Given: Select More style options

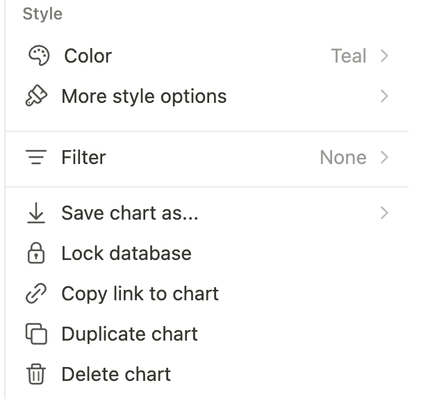Looking at the screenshot, I should click(144, 96).
